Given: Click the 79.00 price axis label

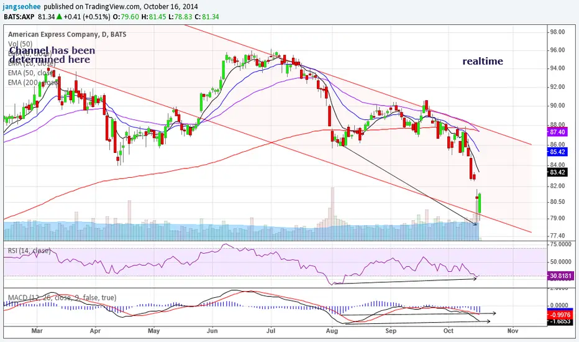Looking at the screenshot, I should (x=558, y=218).
